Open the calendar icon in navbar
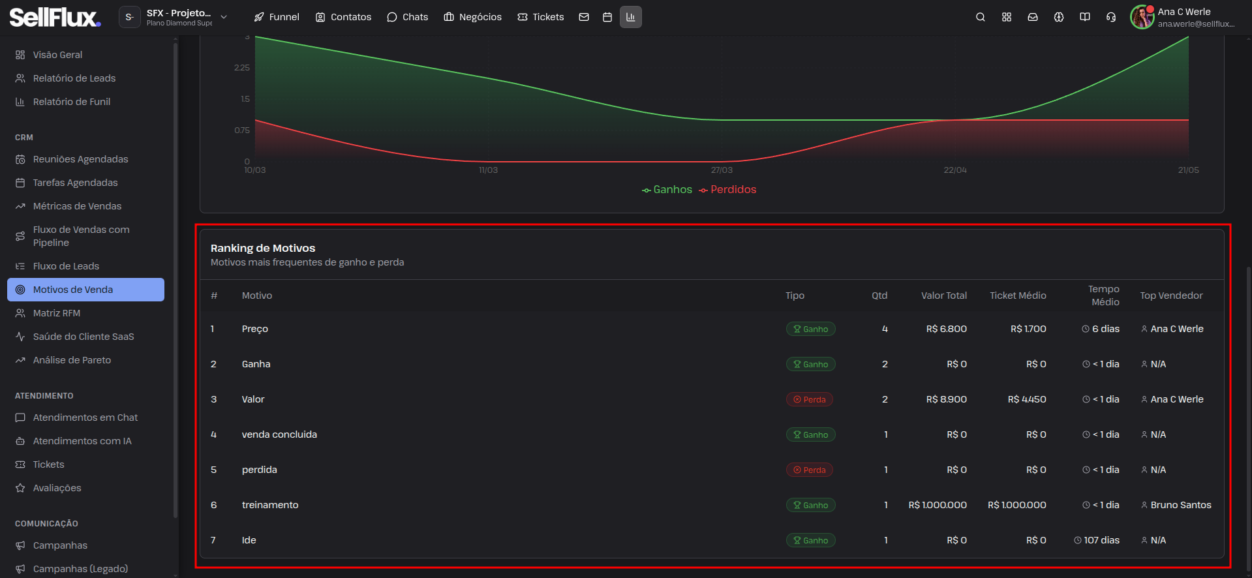The width and height of the screenshot is (1252, 578). click(607, 17)
